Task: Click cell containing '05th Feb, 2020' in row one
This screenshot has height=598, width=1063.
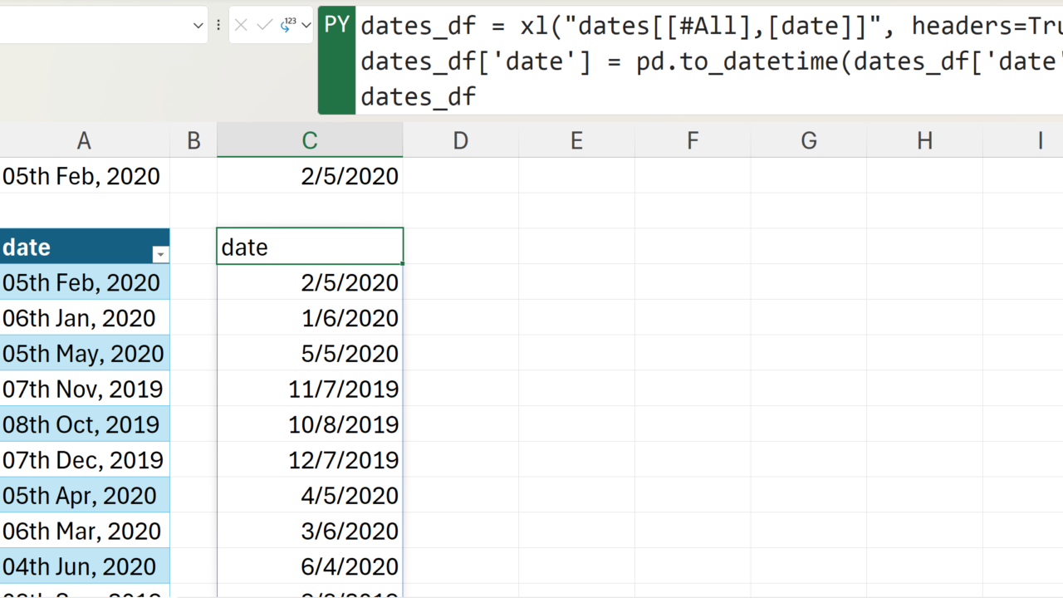Action: (83, 176)
